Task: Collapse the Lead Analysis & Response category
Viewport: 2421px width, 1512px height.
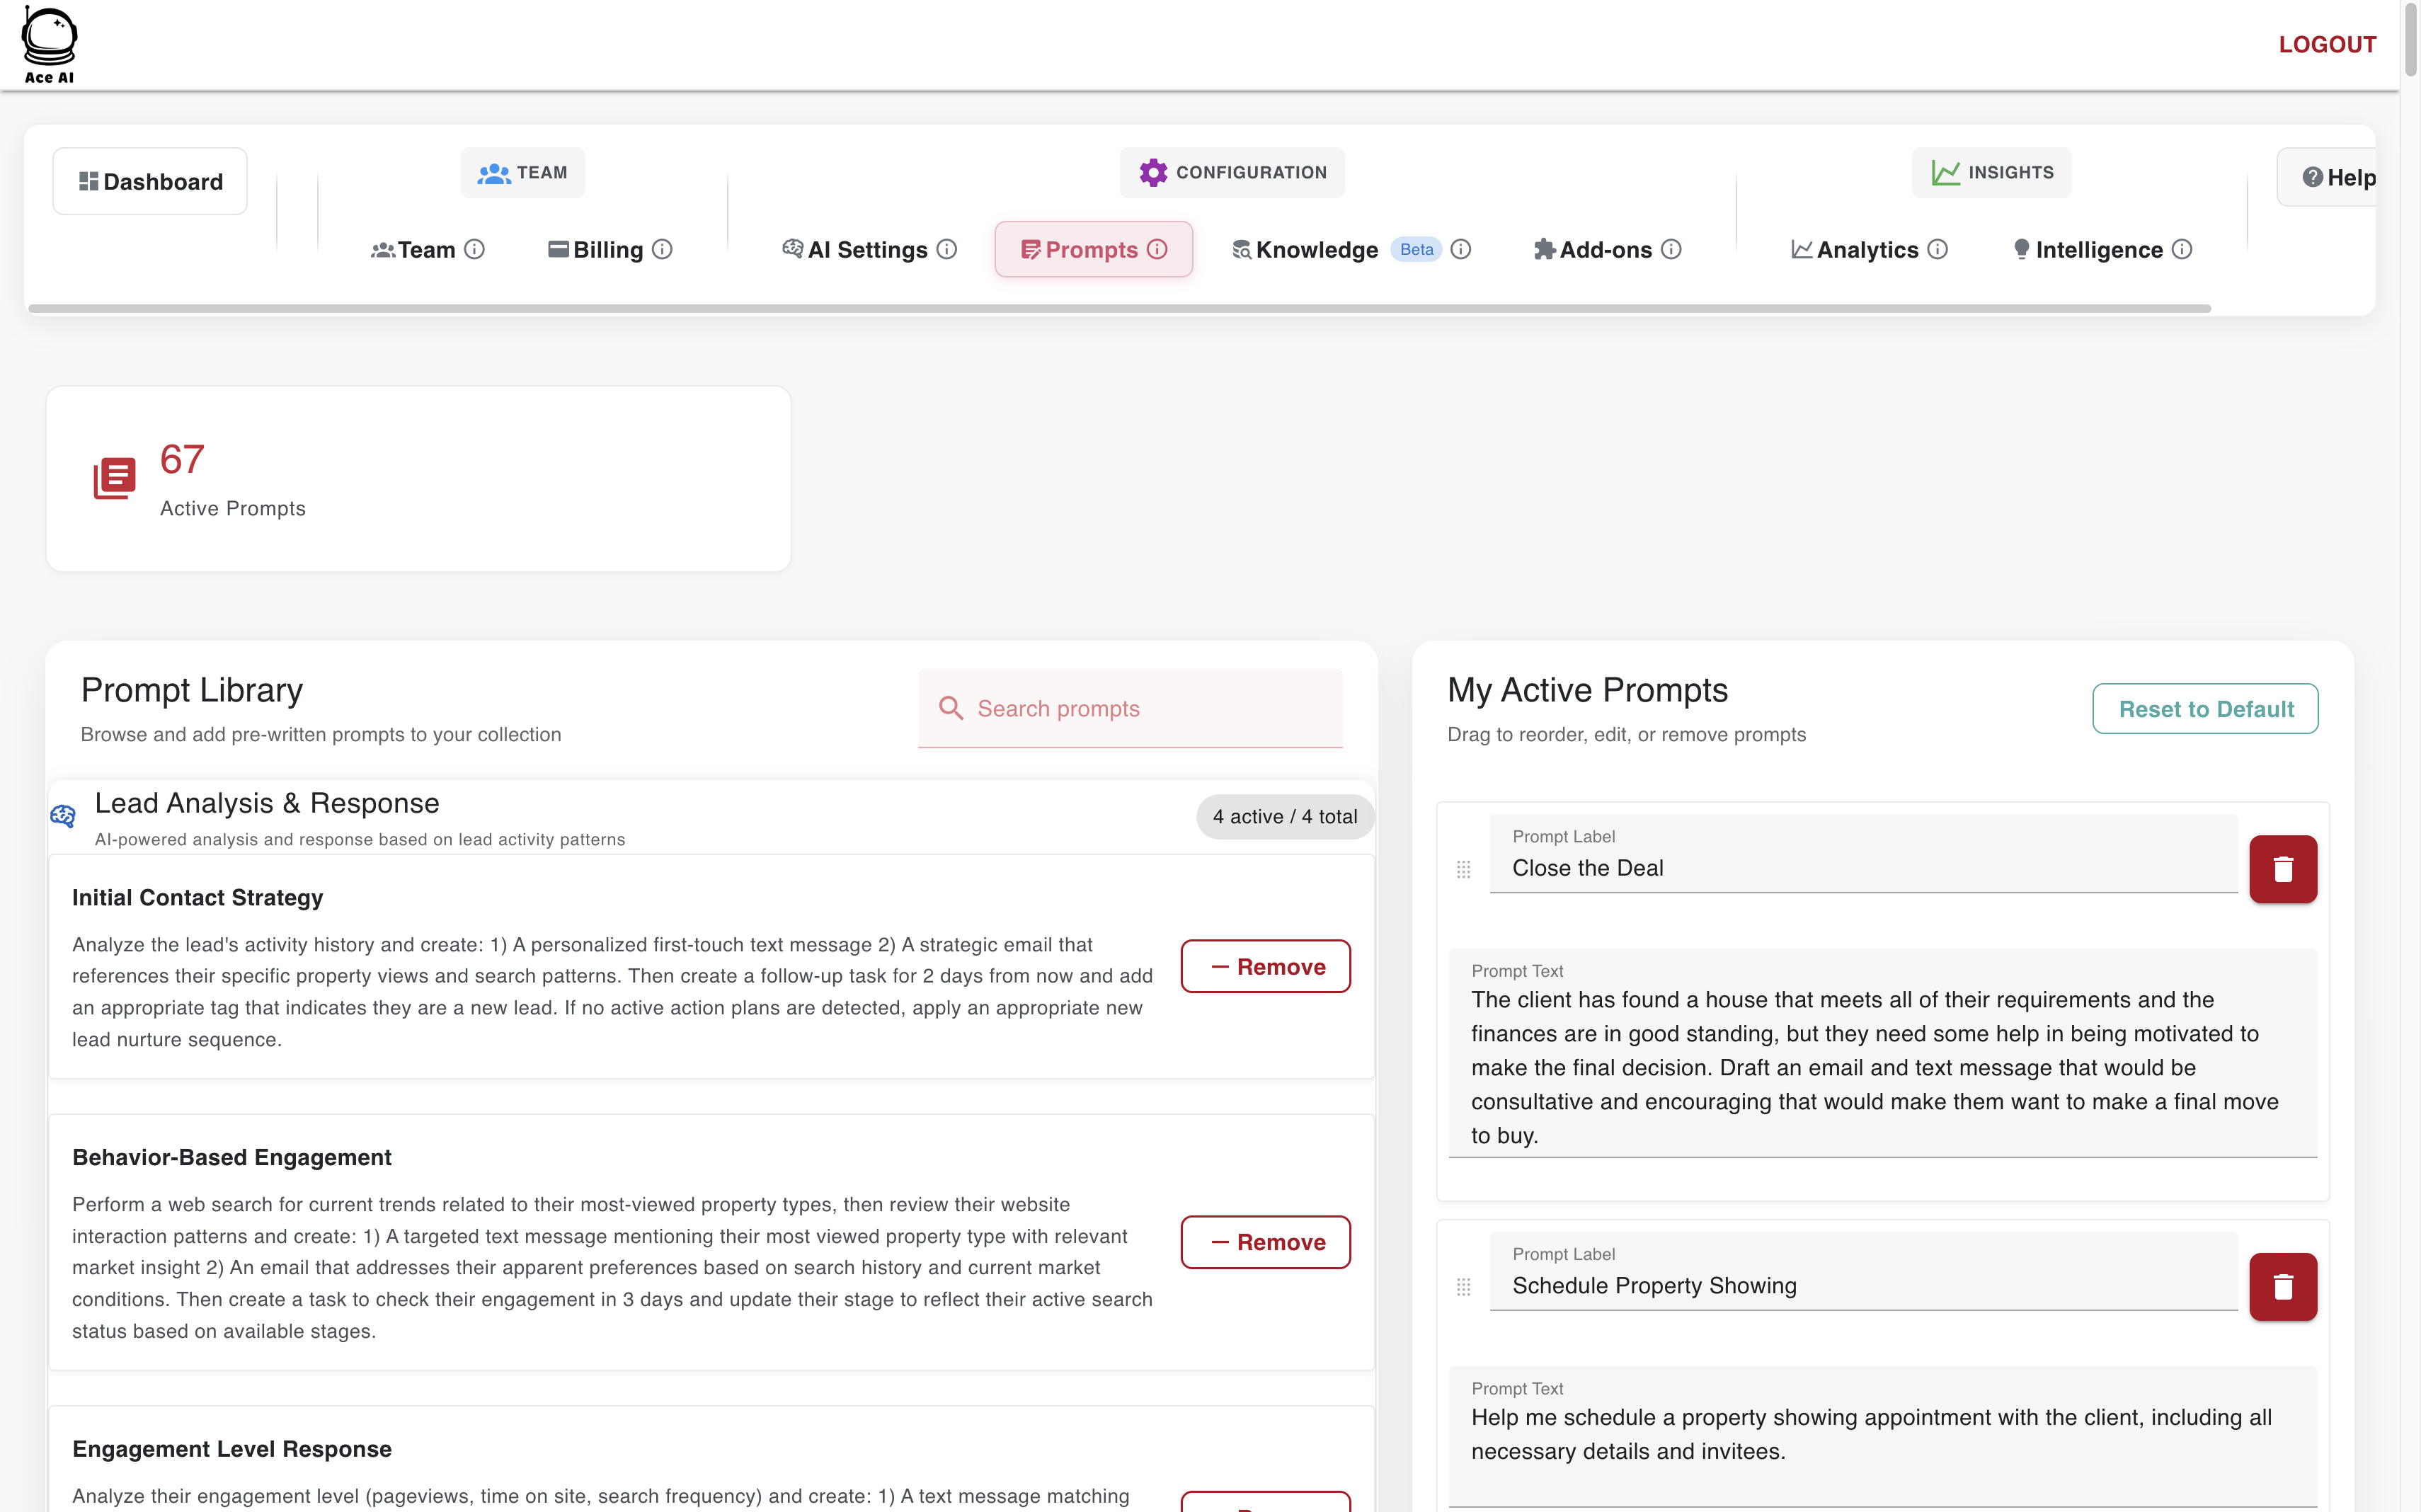Action: click(x=266, y=804)
